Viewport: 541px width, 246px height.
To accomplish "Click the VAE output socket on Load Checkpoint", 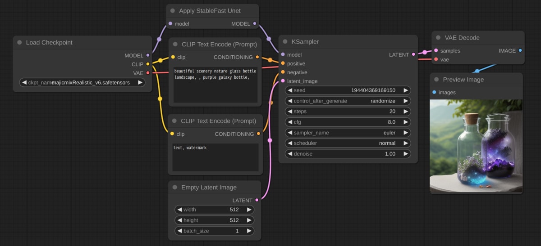I will 148,72.
